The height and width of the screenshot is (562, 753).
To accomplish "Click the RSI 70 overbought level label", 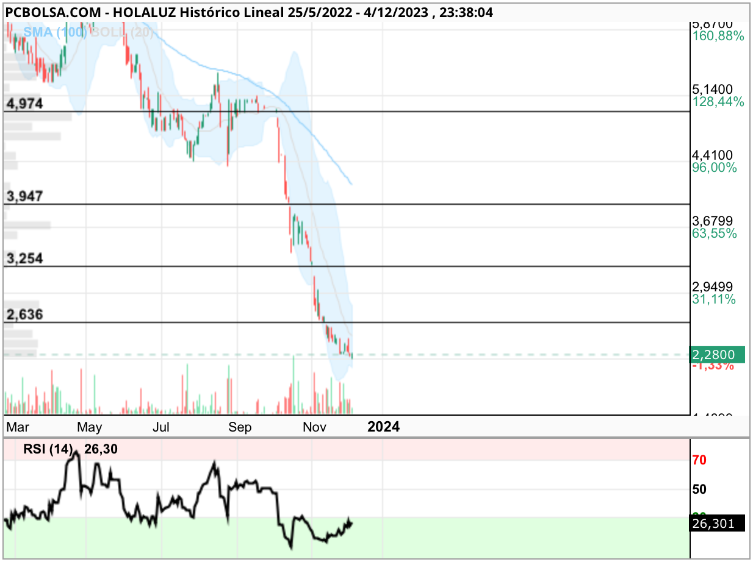I will pos(699,460).
